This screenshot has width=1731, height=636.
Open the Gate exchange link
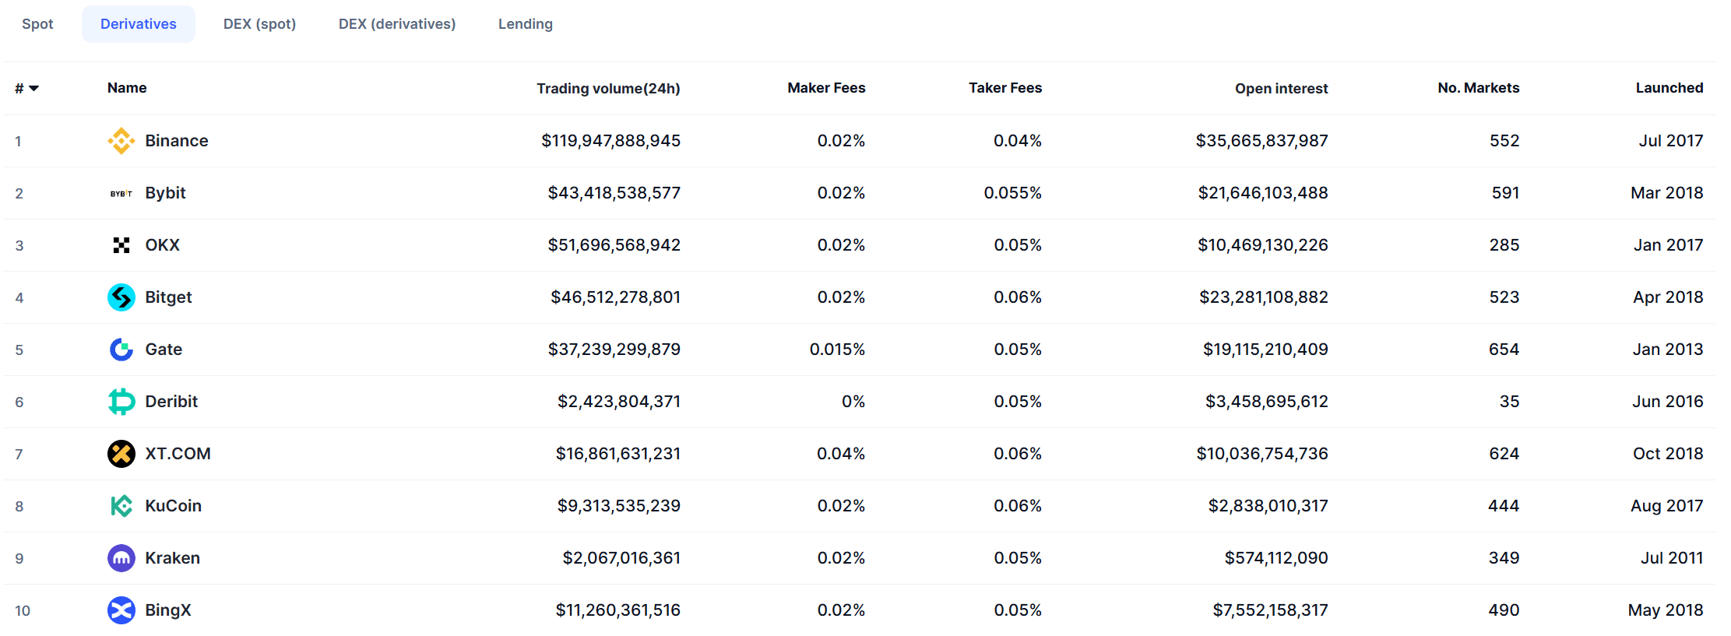tap(164, 350)
